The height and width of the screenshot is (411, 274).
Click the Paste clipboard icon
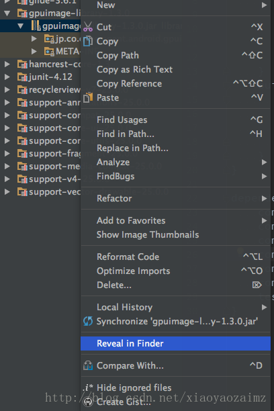click(x=88, y=97)
